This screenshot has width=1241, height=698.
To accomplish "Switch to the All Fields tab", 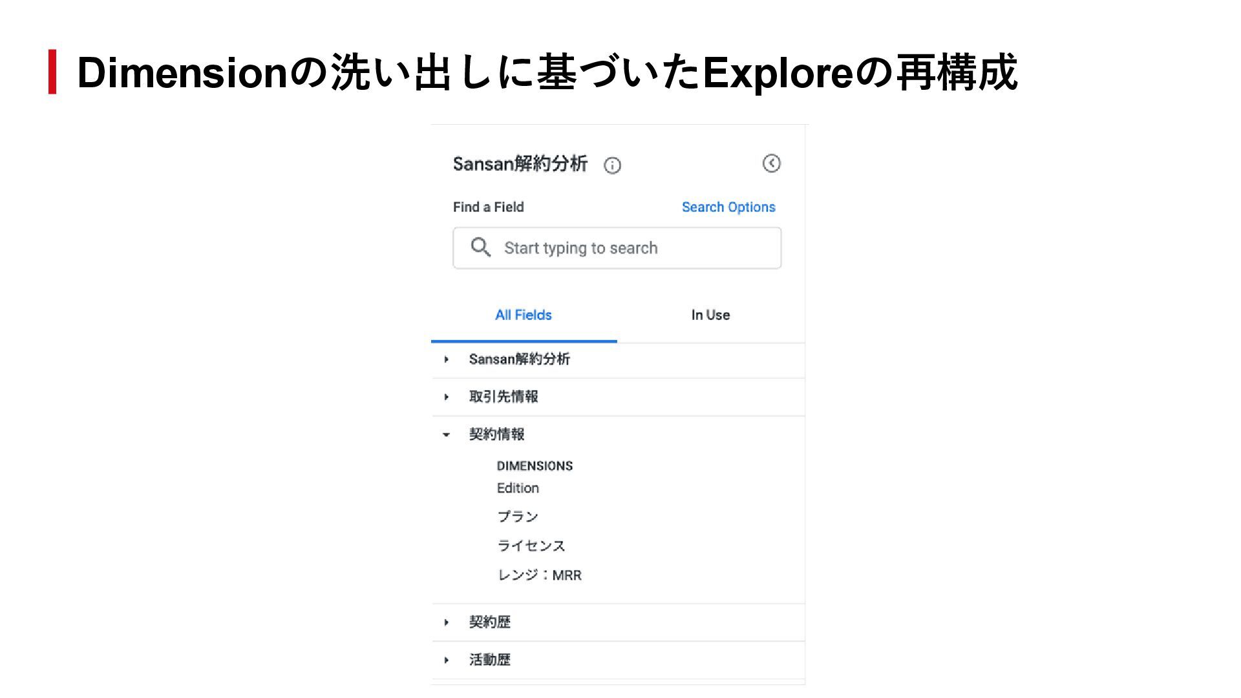I will coord(523,315).
